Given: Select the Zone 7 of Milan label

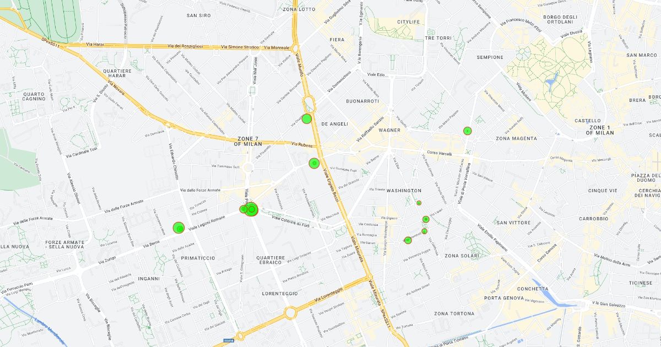Looking at the screenshot, I should point(248,141).
